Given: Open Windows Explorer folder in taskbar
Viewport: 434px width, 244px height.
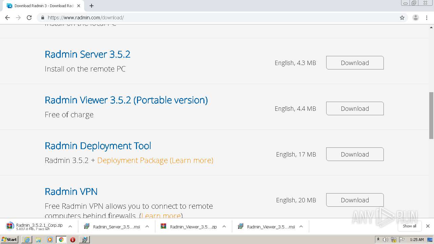Looking at the screenshot, I should pos(38,240).
